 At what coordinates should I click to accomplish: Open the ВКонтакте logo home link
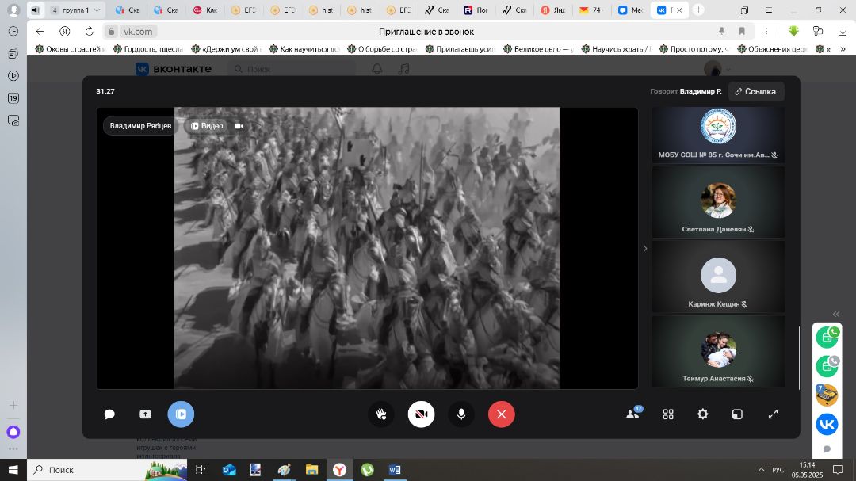[174, 69]
